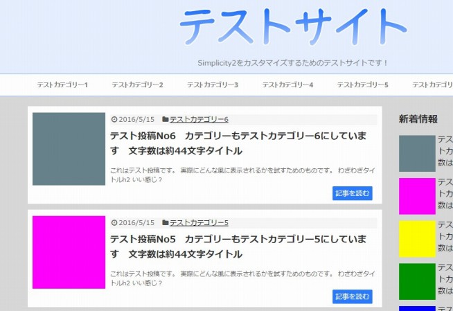Click the clock icon on No5 post

coord(114,223)
